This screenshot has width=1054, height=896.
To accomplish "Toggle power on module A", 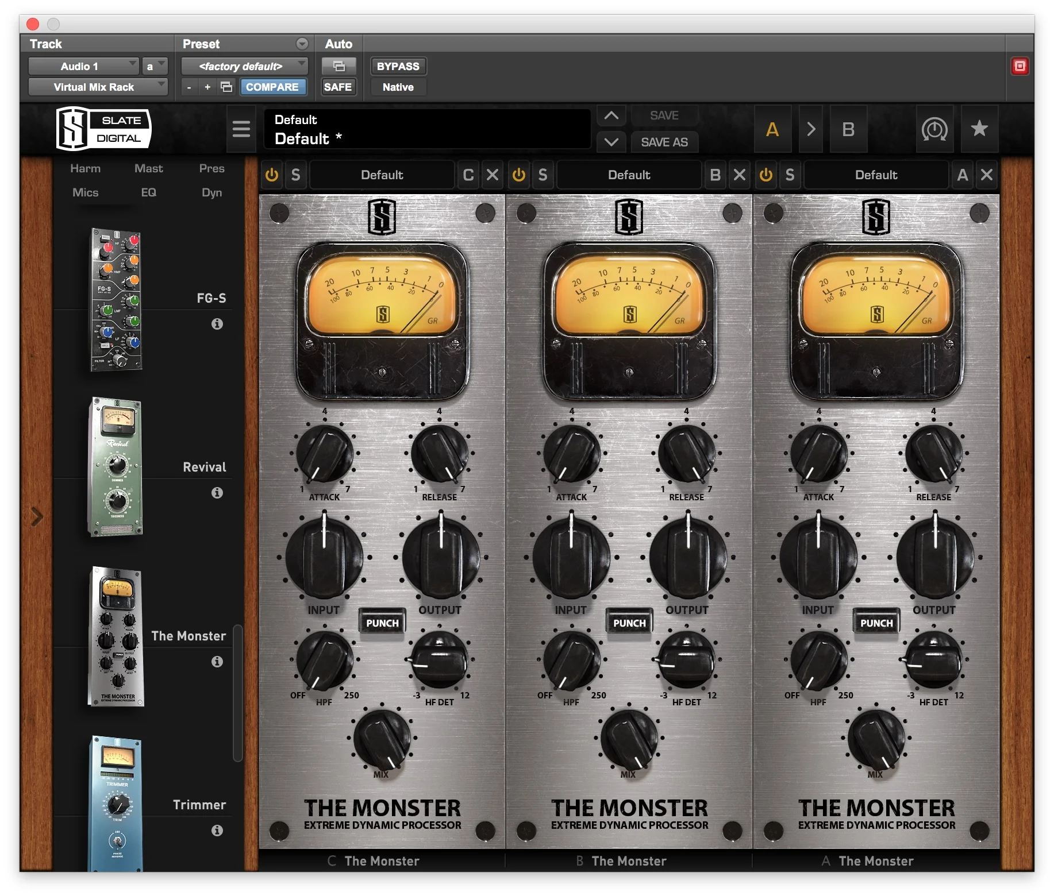I will click(x=766, y=175).
